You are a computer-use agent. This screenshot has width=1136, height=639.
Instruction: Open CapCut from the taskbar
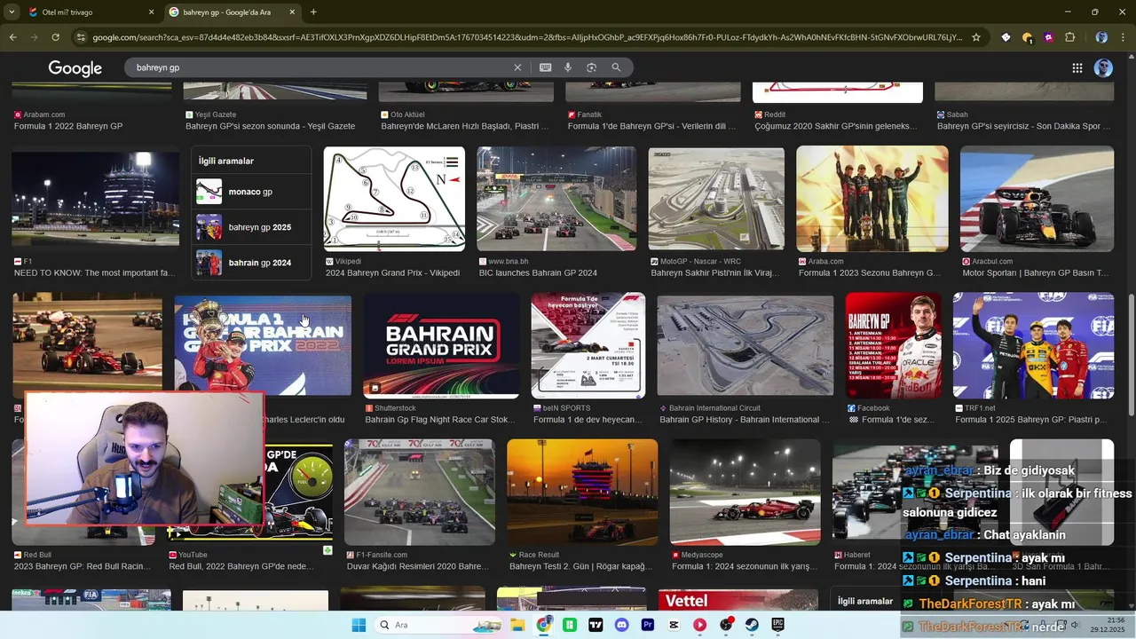[x=674, y=625]
